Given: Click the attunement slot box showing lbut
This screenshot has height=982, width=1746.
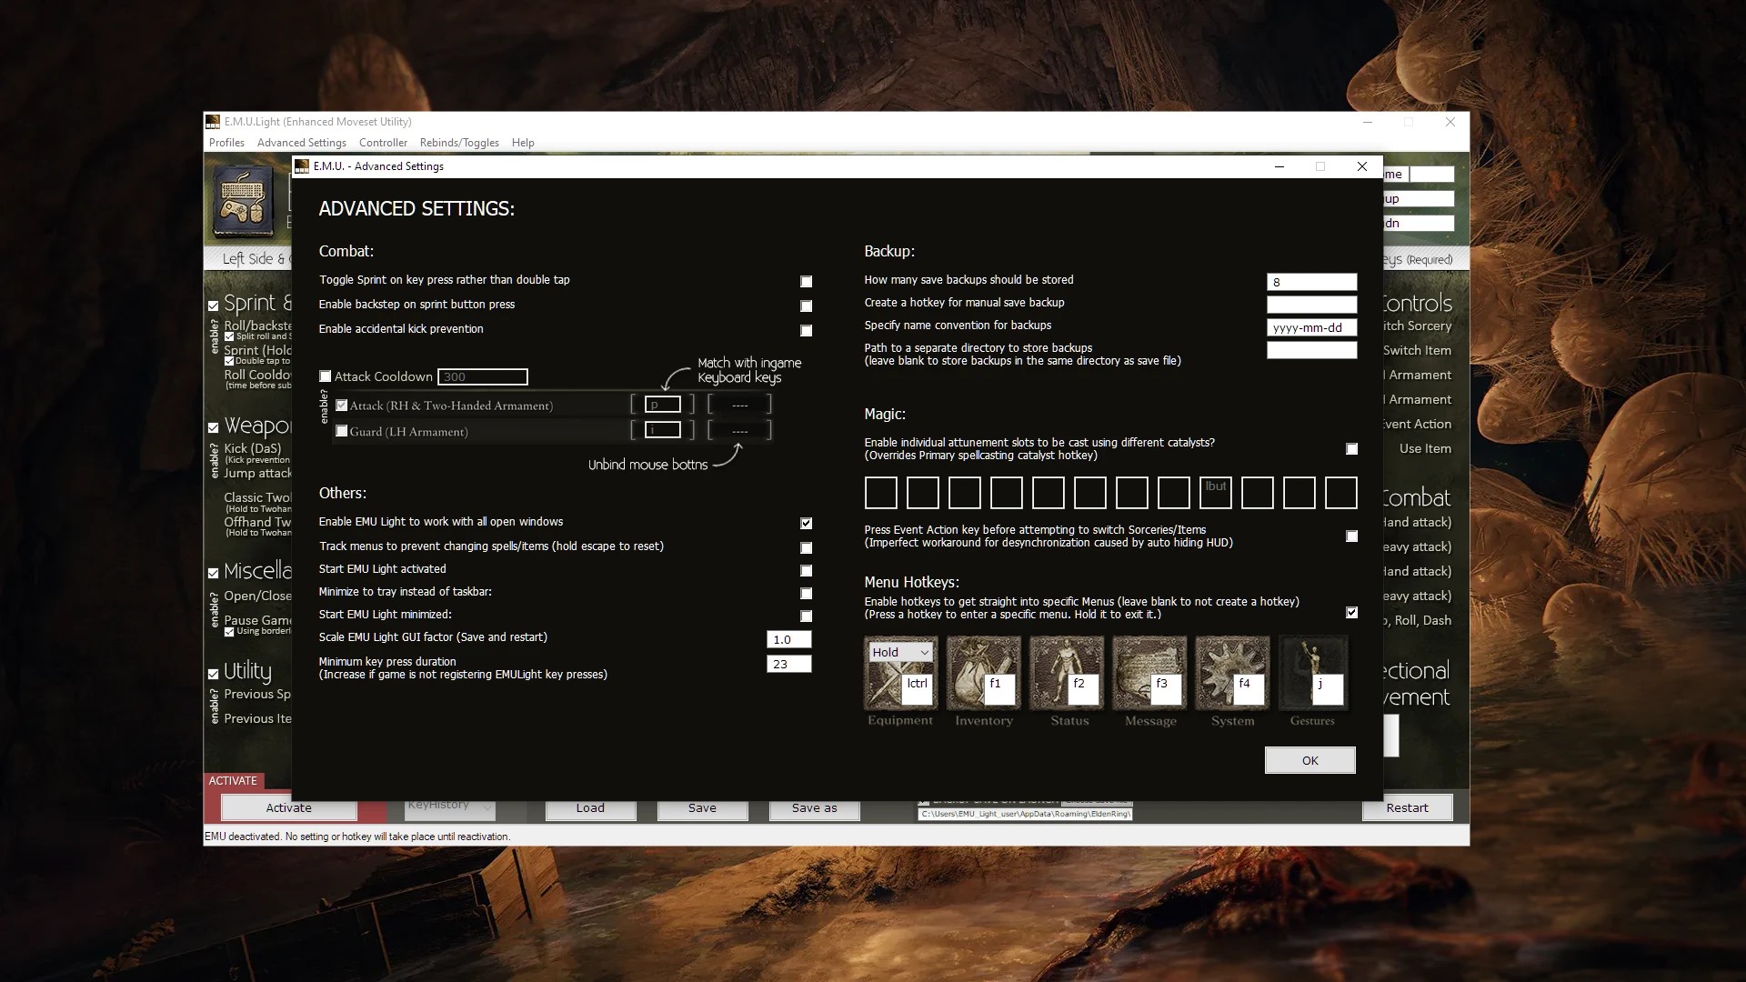Looking at the screenshot, I should (x=1215, y=493).
